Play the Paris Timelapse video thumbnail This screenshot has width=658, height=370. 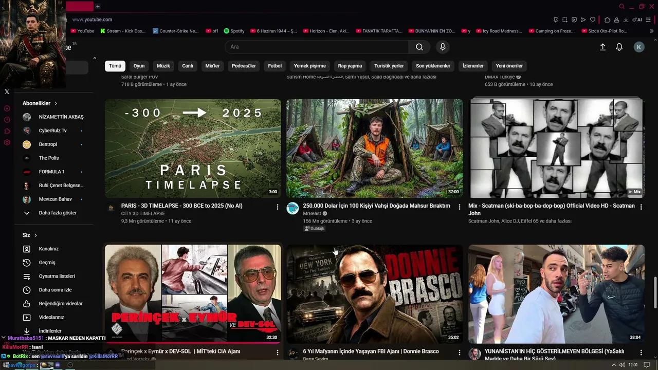(x=193, y=149)
